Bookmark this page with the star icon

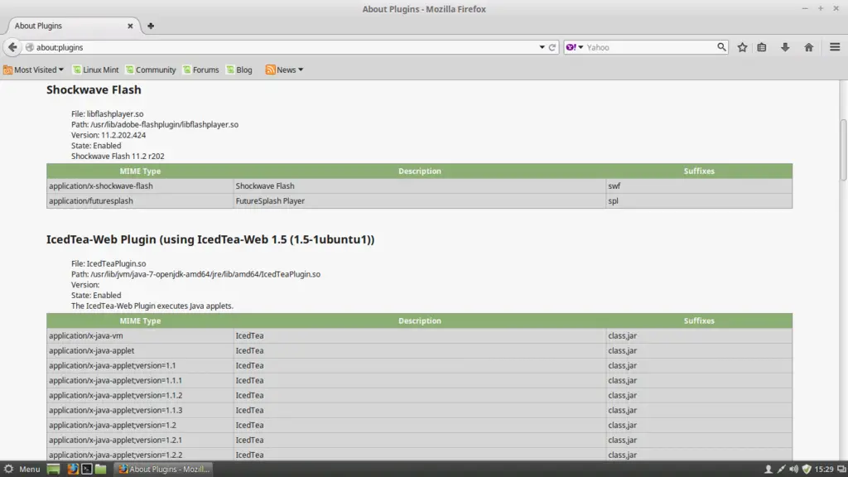[742, 47]
